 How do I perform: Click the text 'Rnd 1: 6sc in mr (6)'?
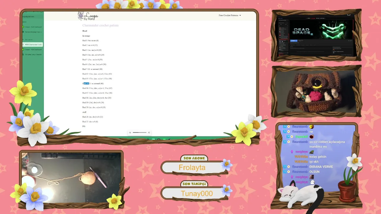90,41
